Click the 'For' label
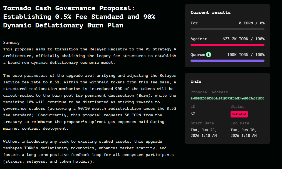Image resolution: width=282 pixels, height=169 pixels. coord(194,23)
